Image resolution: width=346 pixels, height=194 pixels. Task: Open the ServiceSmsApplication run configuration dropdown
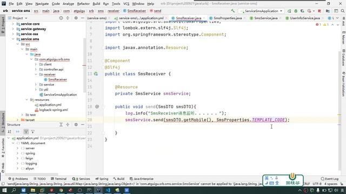(x=261, y=11)
